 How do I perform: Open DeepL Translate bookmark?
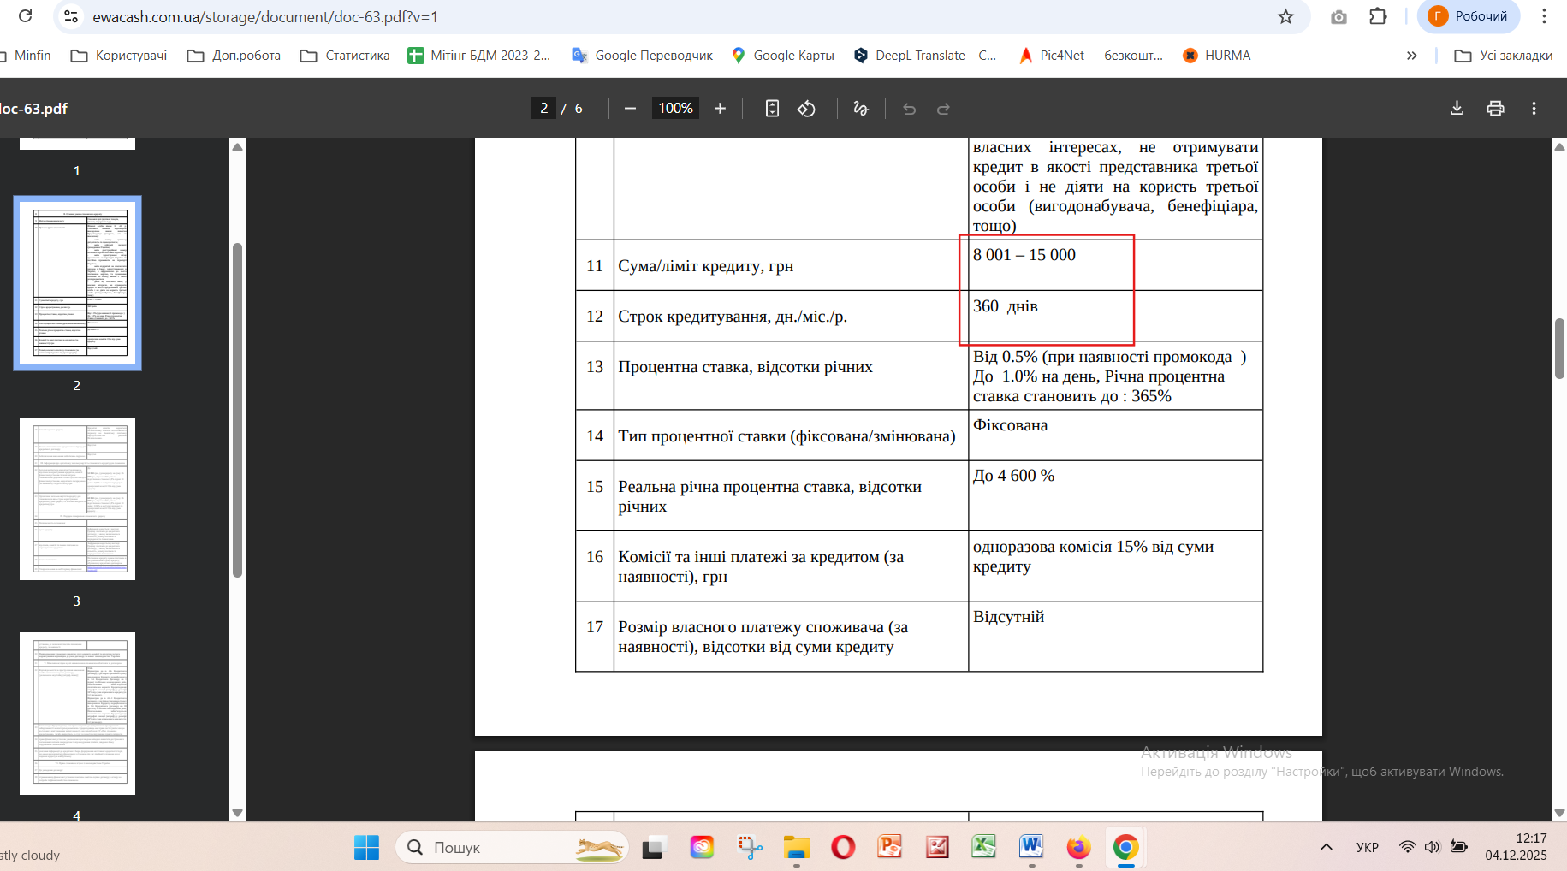point(924,56)
